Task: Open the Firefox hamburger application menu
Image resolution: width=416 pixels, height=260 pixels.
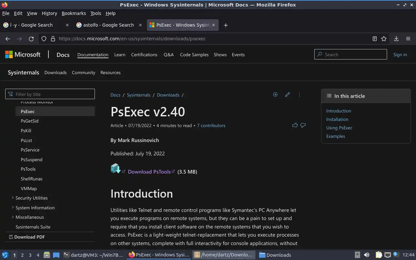Action: tap(408, 39)
